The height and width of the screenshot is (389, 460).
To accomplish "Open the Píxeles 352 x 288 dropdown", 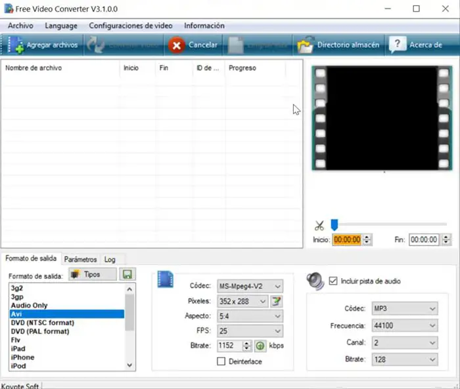I will 242,301.
